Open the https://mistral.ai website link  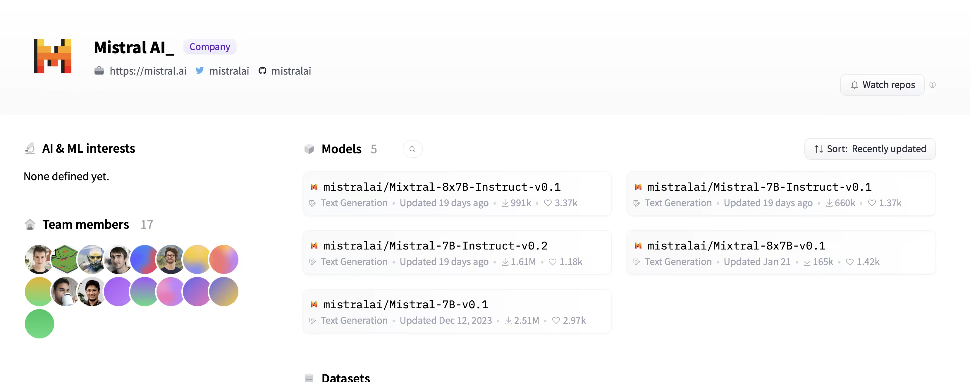tap(148, 71)
